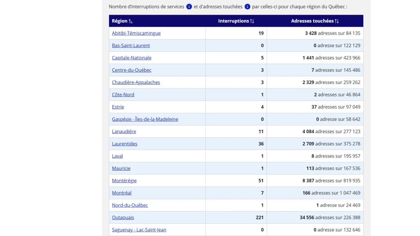Sort table by Interruptions column header
The image size is (420, 236).
point(236,21)
